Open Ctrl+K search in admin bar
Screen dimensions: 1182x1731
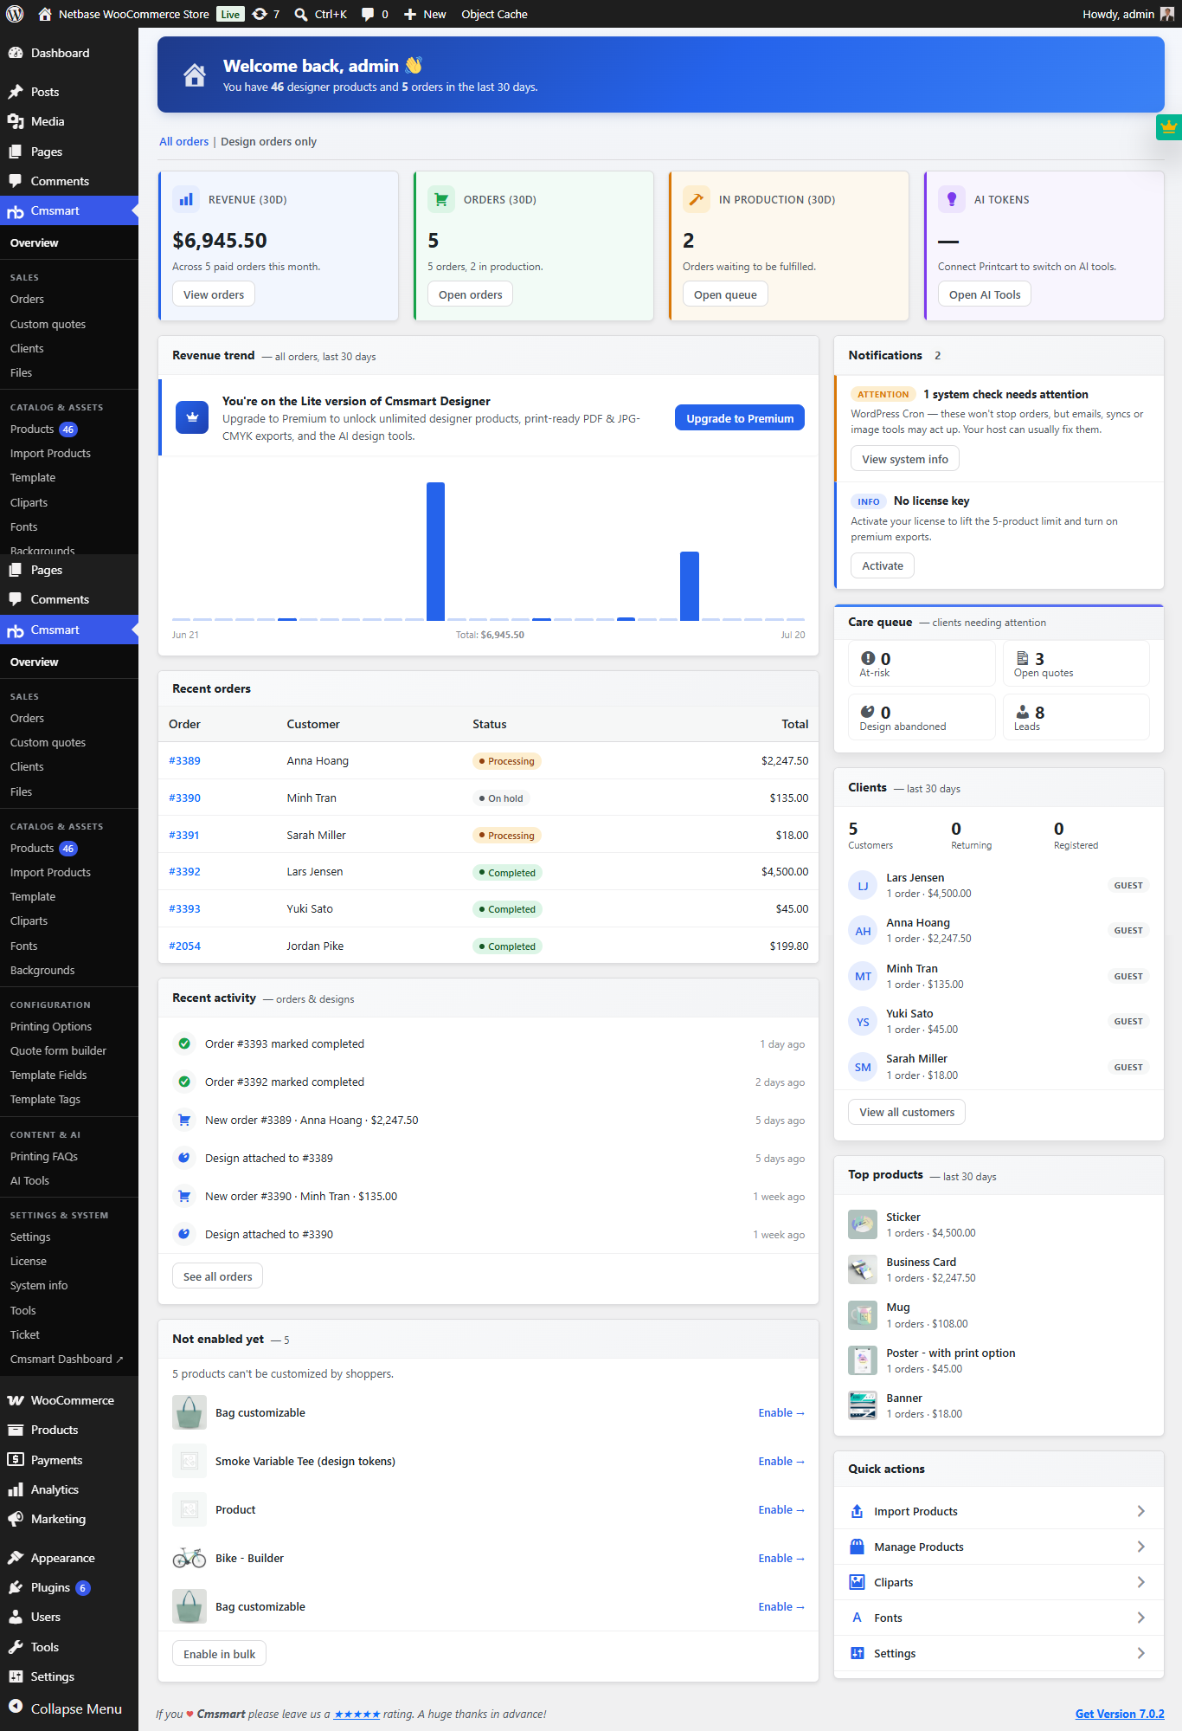click(321, 14)
